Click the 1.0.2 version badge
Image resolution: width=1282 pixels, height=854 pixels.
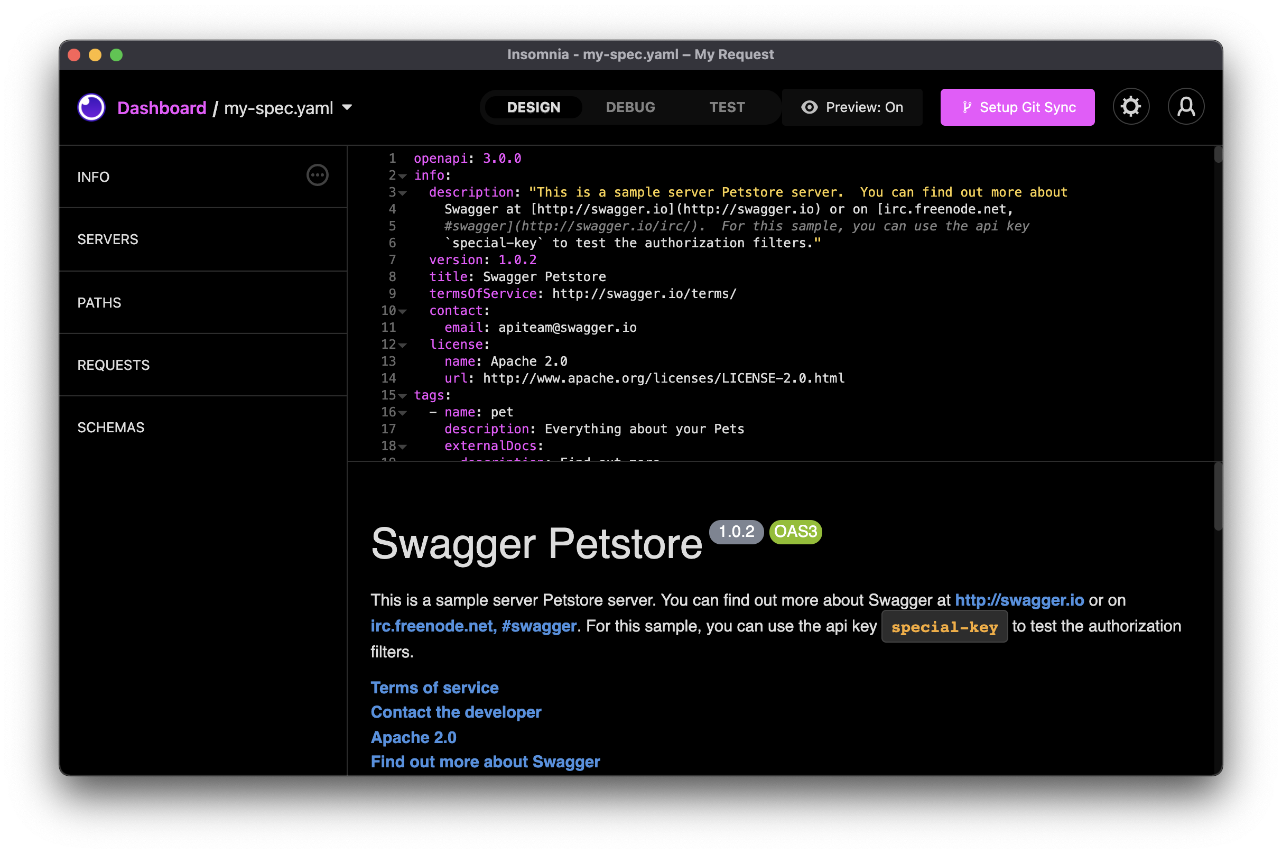[736, 532]
